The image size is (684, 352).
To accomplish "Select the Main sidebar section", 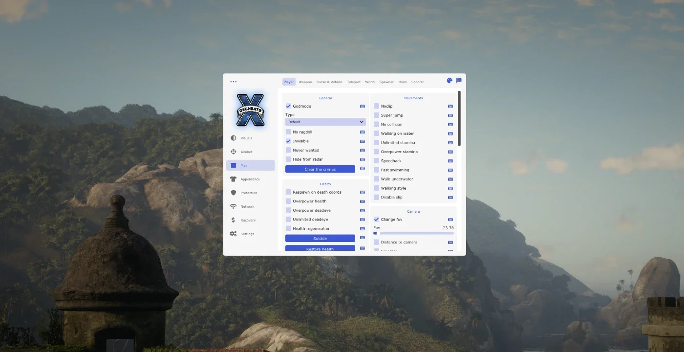I will pos(250,166).
